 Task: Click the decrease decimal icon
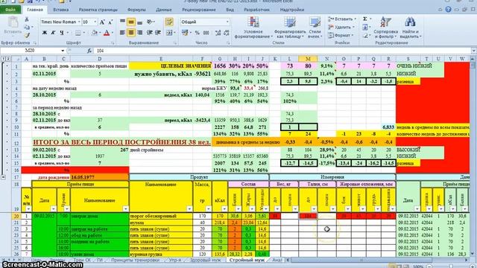[x=227, y=33]
